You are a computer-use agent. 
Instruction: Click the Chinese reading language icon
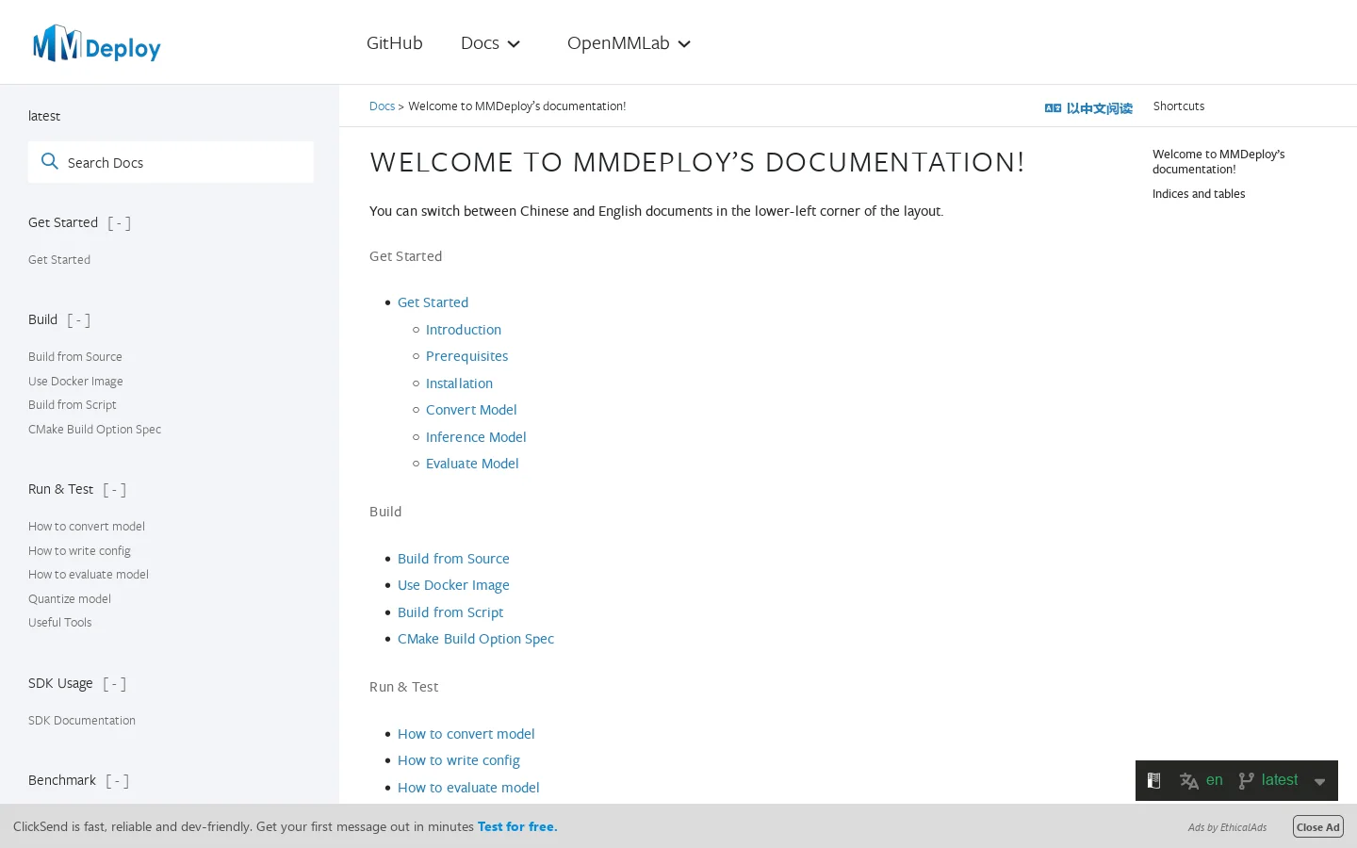coord(1053,108)
